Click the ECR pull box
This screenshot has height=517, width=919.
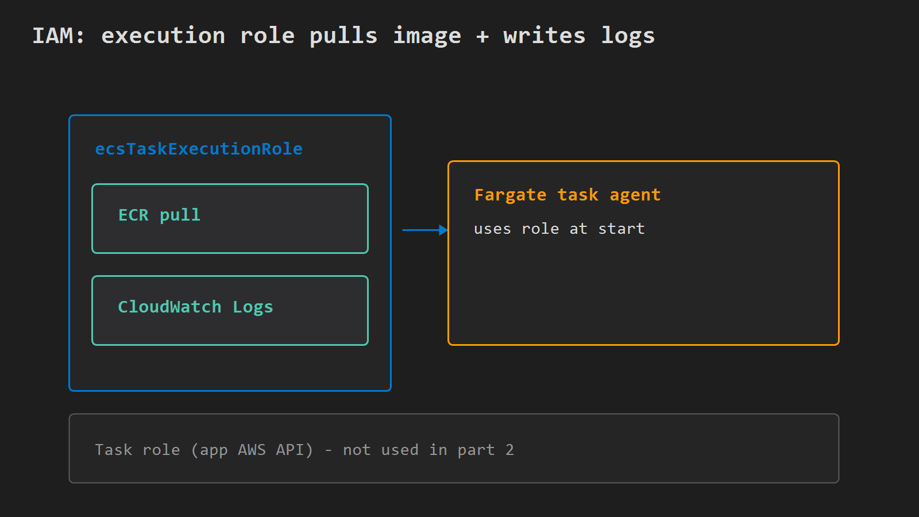click(230, 218)
